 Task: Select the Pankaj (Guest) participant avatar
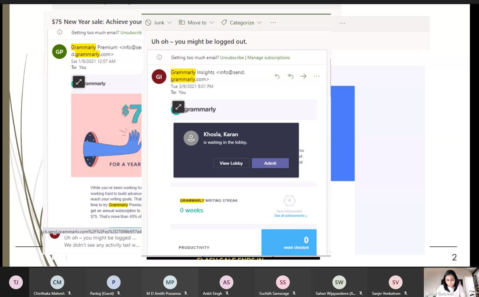(113, 282)
